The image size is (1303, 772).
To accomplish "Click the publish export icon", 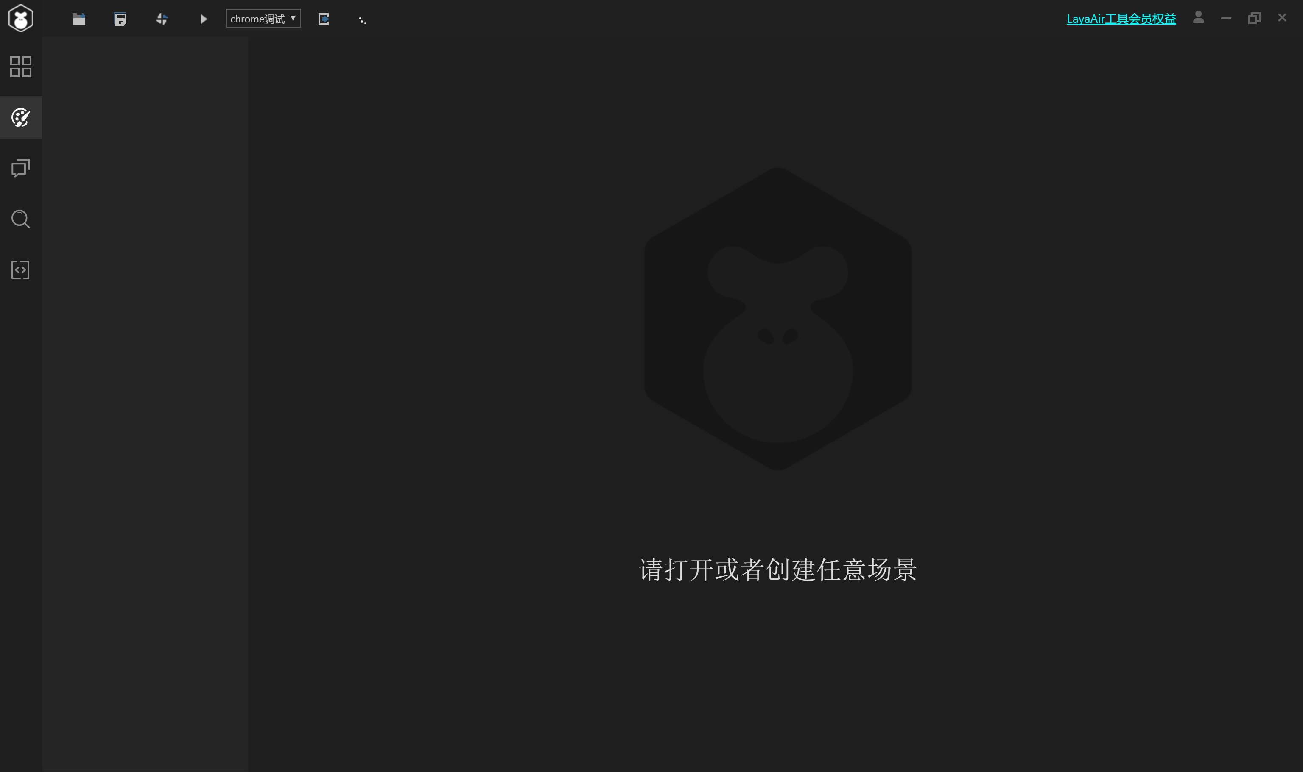I will (323, 19).
